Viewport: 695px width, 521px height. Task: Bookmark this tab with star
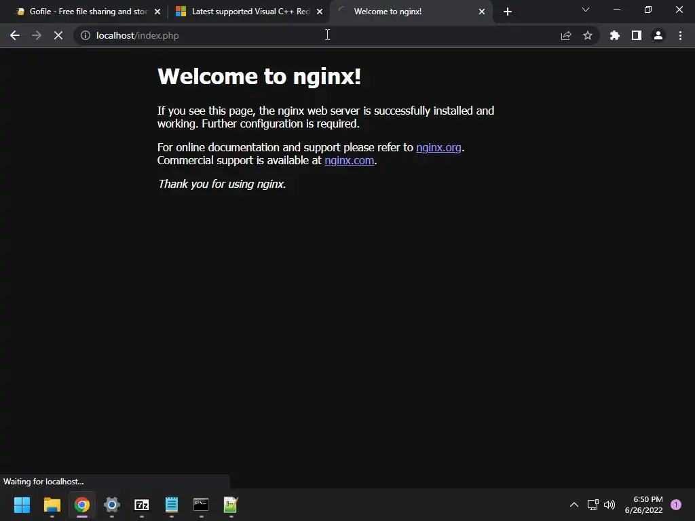pyautogui.click(x=588, y=35)
